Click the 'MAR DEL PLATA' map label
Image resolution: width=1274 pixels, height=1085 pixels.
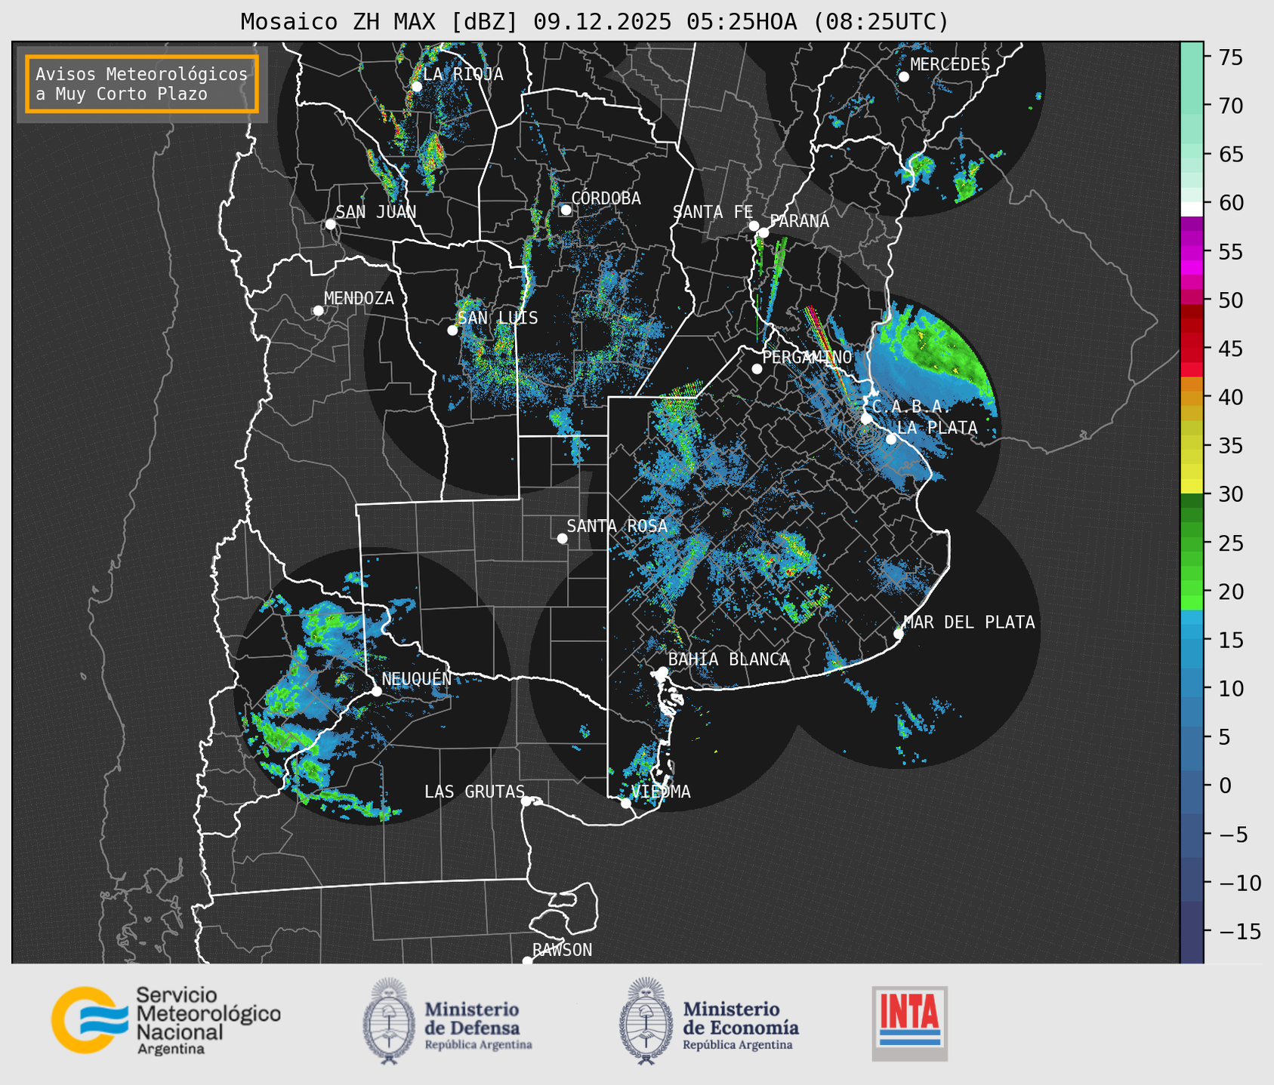(969, 622)
